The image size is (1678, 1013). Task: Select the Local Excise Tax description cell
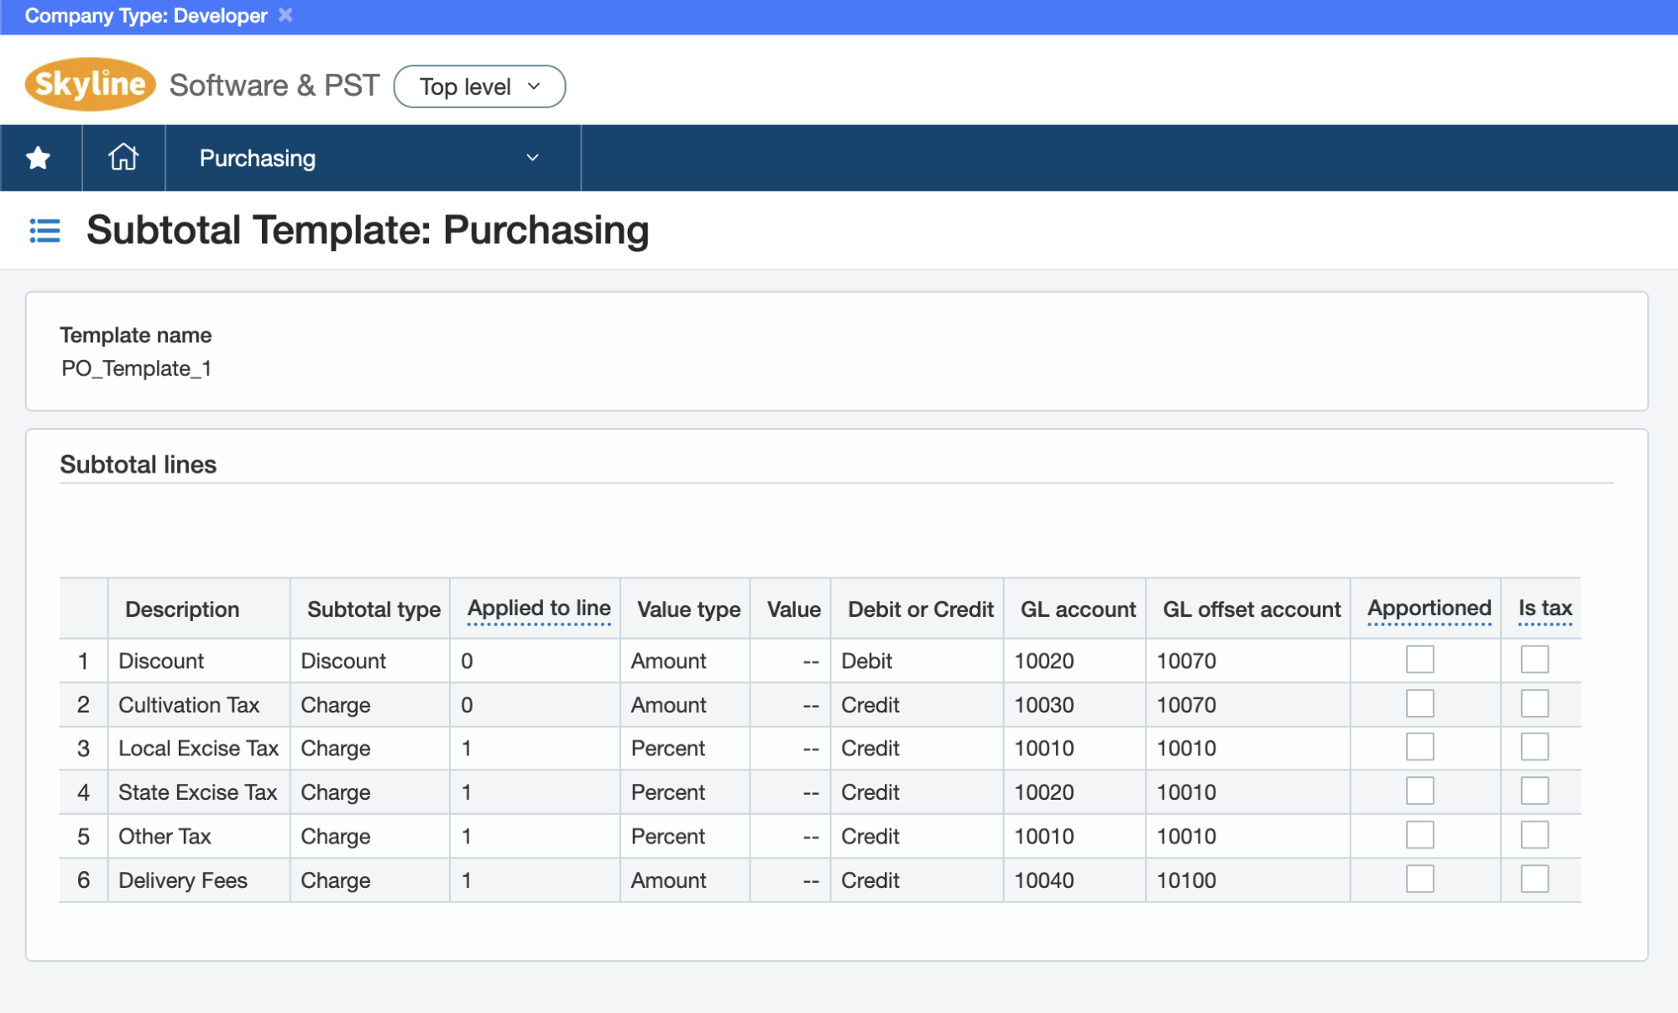198,748
